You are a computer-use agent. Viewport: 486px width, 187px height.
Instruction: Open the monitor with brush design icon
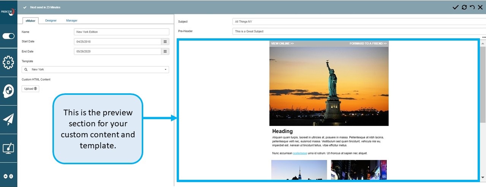tap(8, 148)
